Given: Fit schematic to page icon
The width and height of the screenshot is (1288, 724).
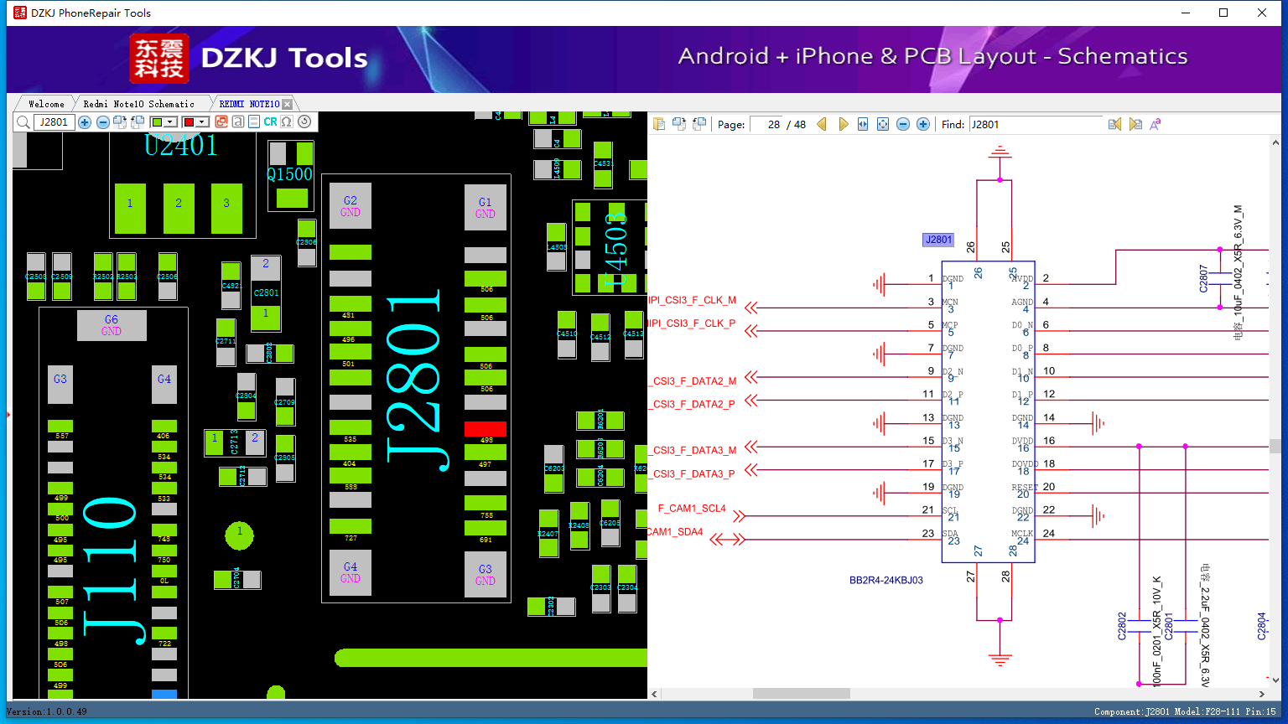Looking at the screenshot, I should click(883, 124).
